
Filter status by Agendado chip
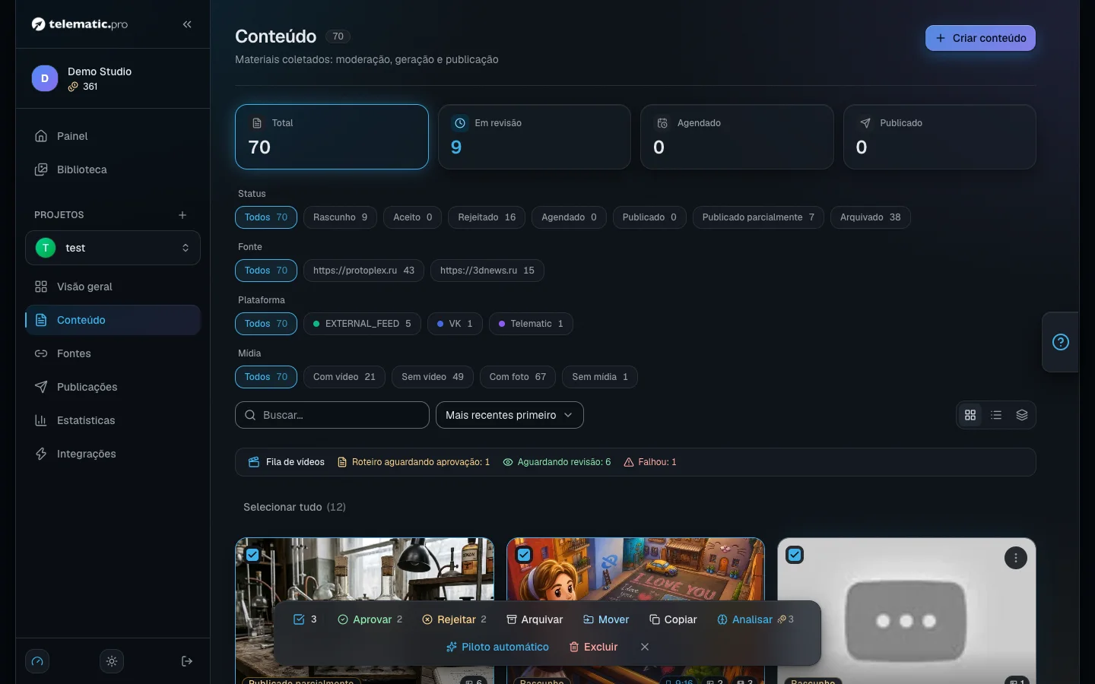tap(569, 217)
